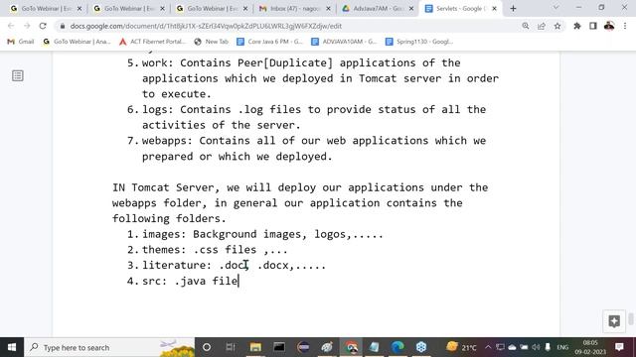
Task: Go forward to next page
Action: pyautogui.click(x=27, y=26)
